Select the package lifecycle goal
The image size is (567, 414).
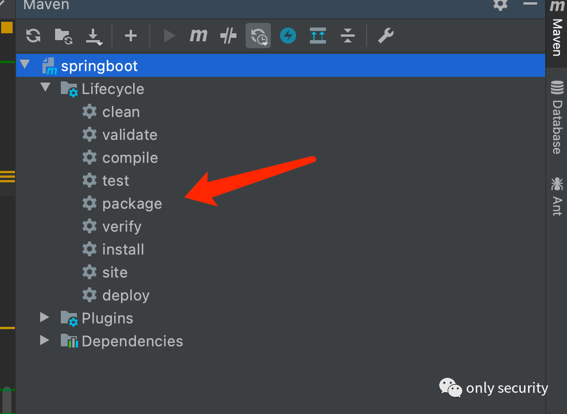tap(132, 204)
